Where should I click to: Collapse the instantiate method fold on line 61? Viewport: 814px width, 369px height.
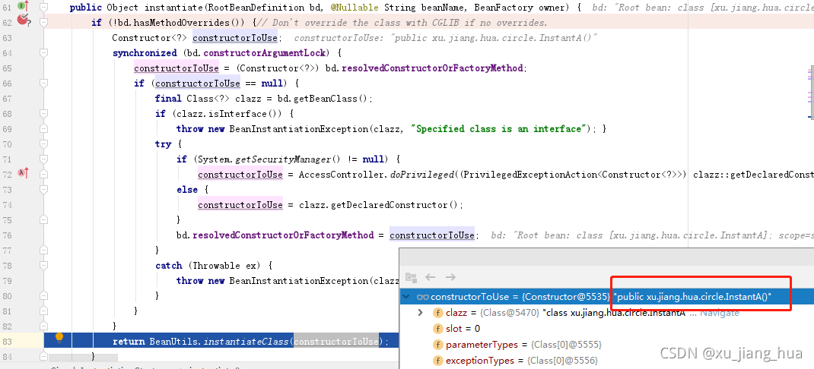[43, 8]
